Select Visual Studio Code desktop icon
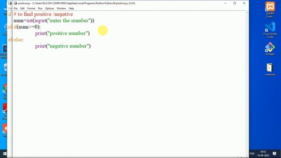Screen dimensions: 281x158 pos(270,30)
